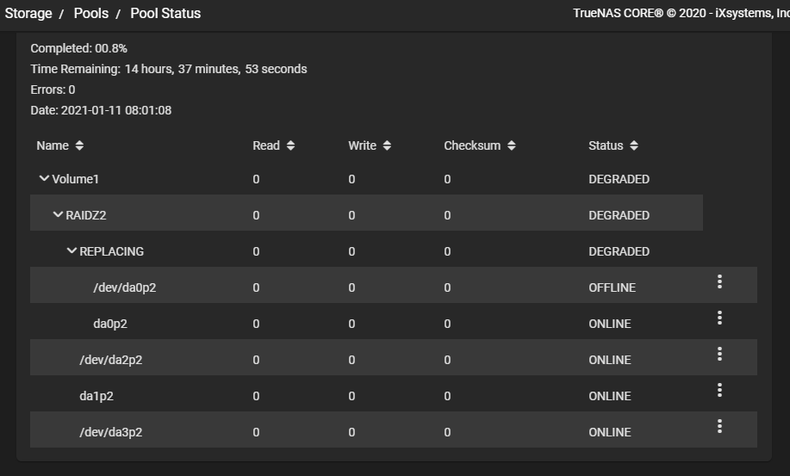The height and width of the screenshot is (476, 790).
Task: Click the Checksum column header label
Action: pyautogui.click(x=472, y=145)
